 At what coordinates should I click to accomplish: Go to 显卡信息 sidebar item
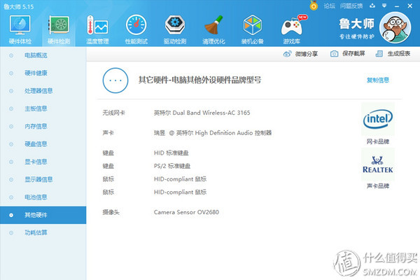click(36, 162)
